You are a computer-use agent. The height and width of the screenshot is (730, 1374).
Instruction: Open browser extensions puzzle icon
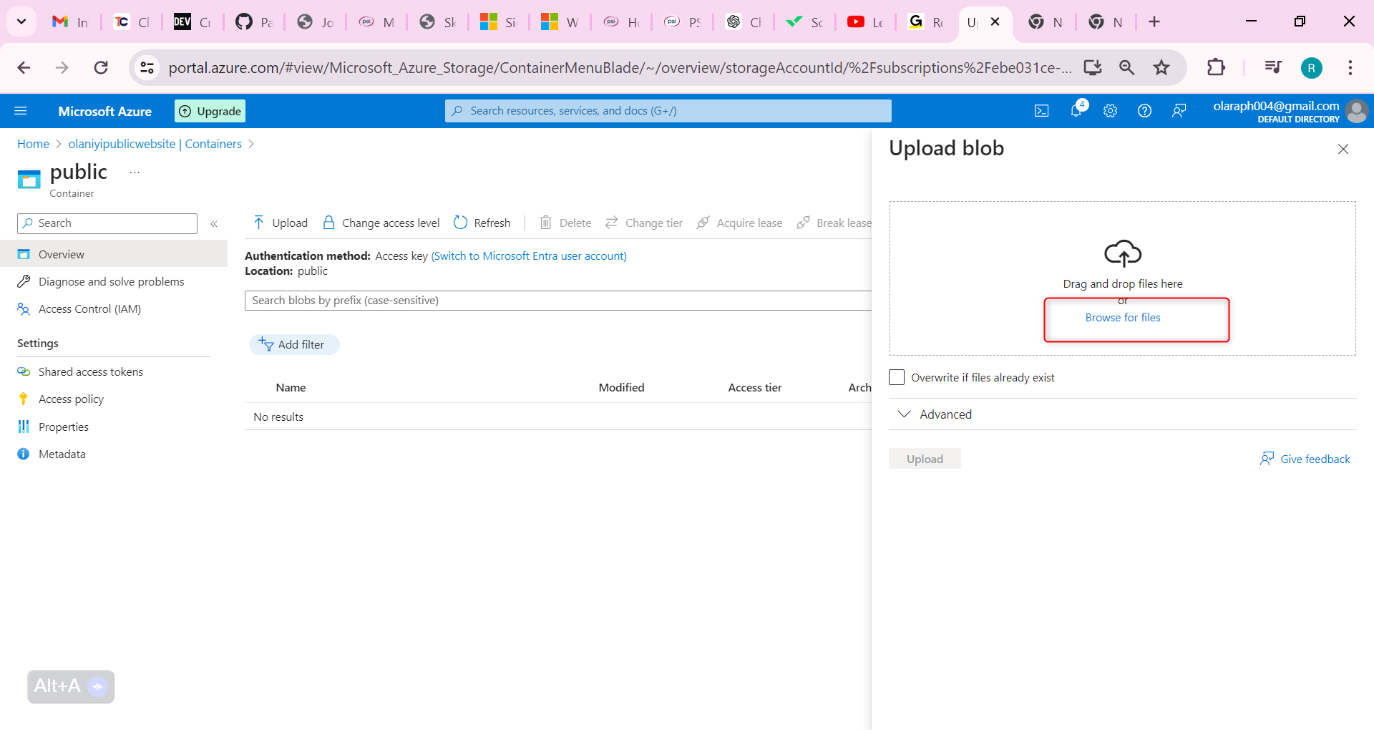tap(1216, 67)
